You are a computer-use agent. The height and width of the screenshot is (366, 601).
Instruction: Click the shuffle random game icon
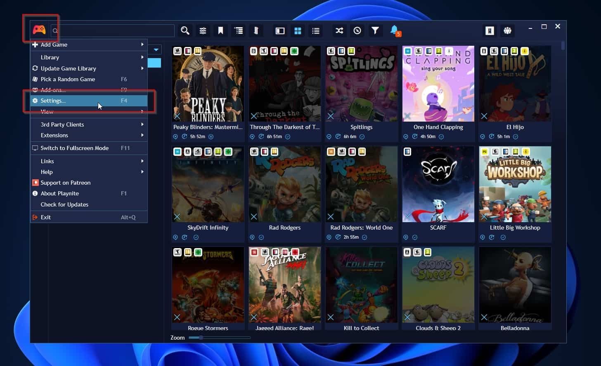click(x=339, y=30)
